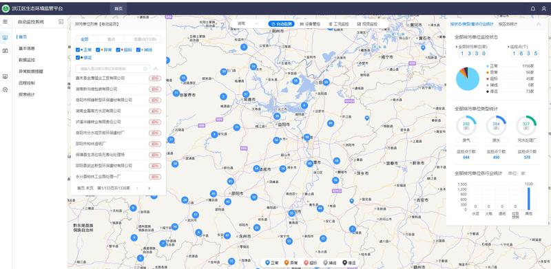Screen dimensions: 551x269
Task: Focus the company name search field
Action: [x=110, y=69]
